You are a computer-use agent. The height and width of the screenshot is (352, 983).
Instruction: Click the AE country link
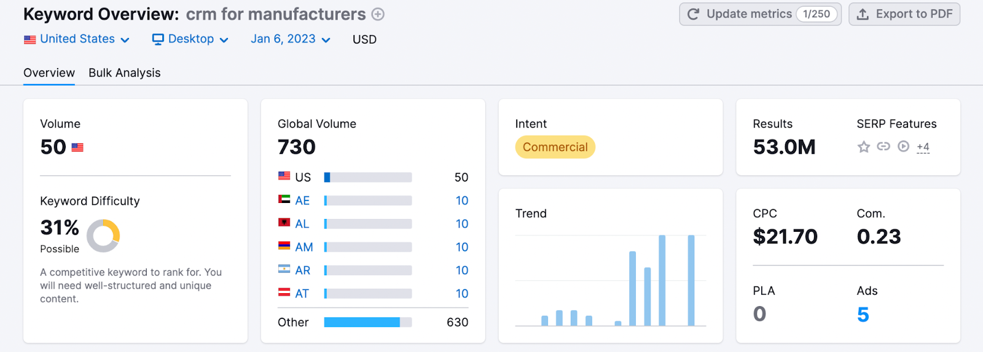(x=302, y=201)
